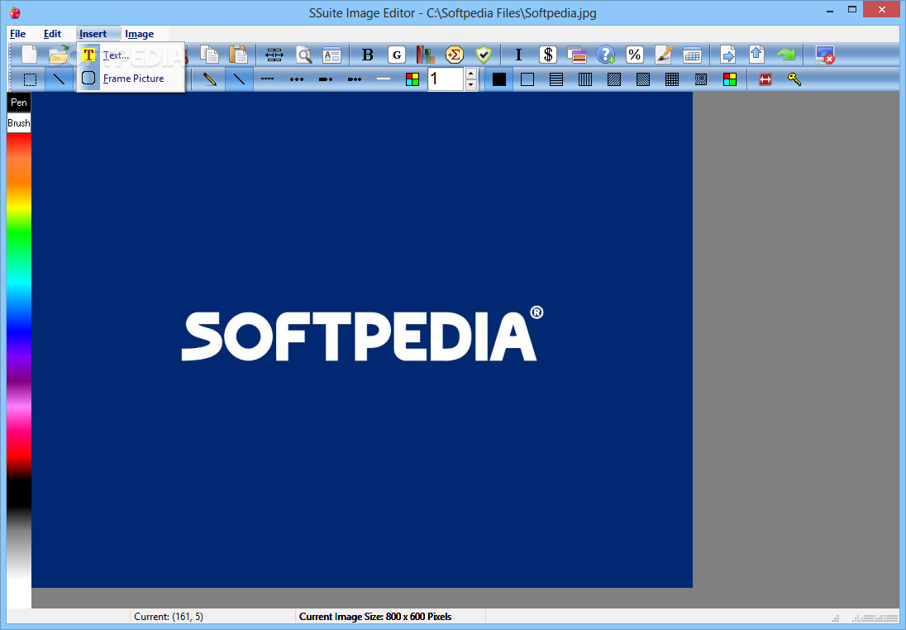Click the I-beam text cursor icon
This screenshot has height=630, width=906.
tap(518, 55)
